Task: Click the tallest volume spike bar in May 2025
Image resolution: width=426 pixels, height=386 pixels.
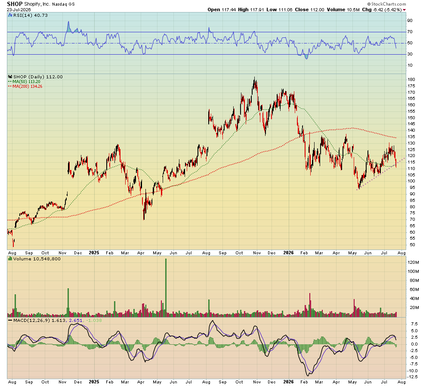Action: click(x=166, y=287)
